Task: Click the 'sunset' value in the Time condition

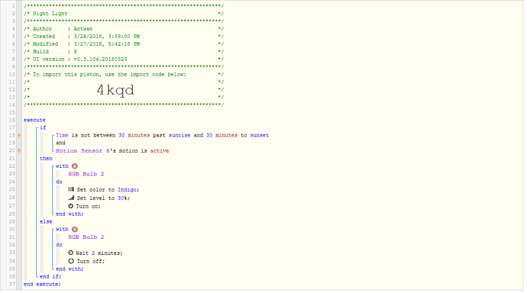Action: tap(259, 135)
